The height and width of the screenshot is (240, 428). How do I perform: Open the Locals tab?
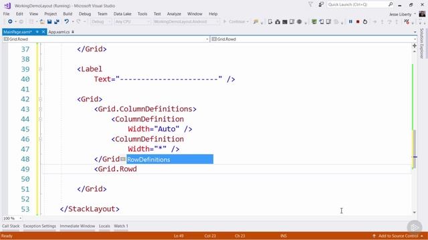pyautogui.click(x=104, y=226)
